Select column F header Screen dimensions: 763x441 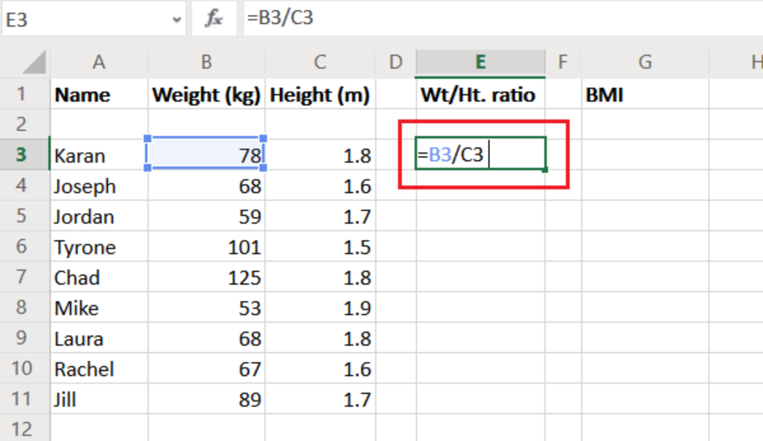click(x=563, y=63)
